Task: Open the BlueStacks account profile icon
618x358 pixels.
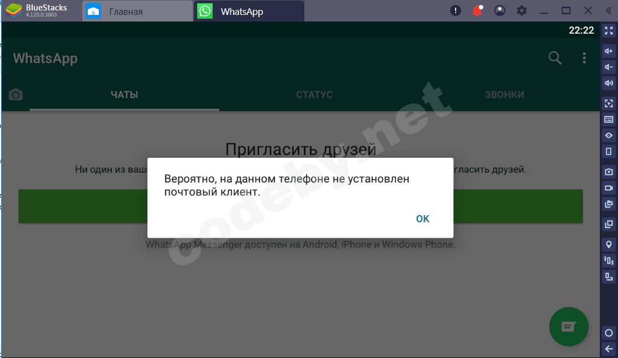Action: [499, 10]
